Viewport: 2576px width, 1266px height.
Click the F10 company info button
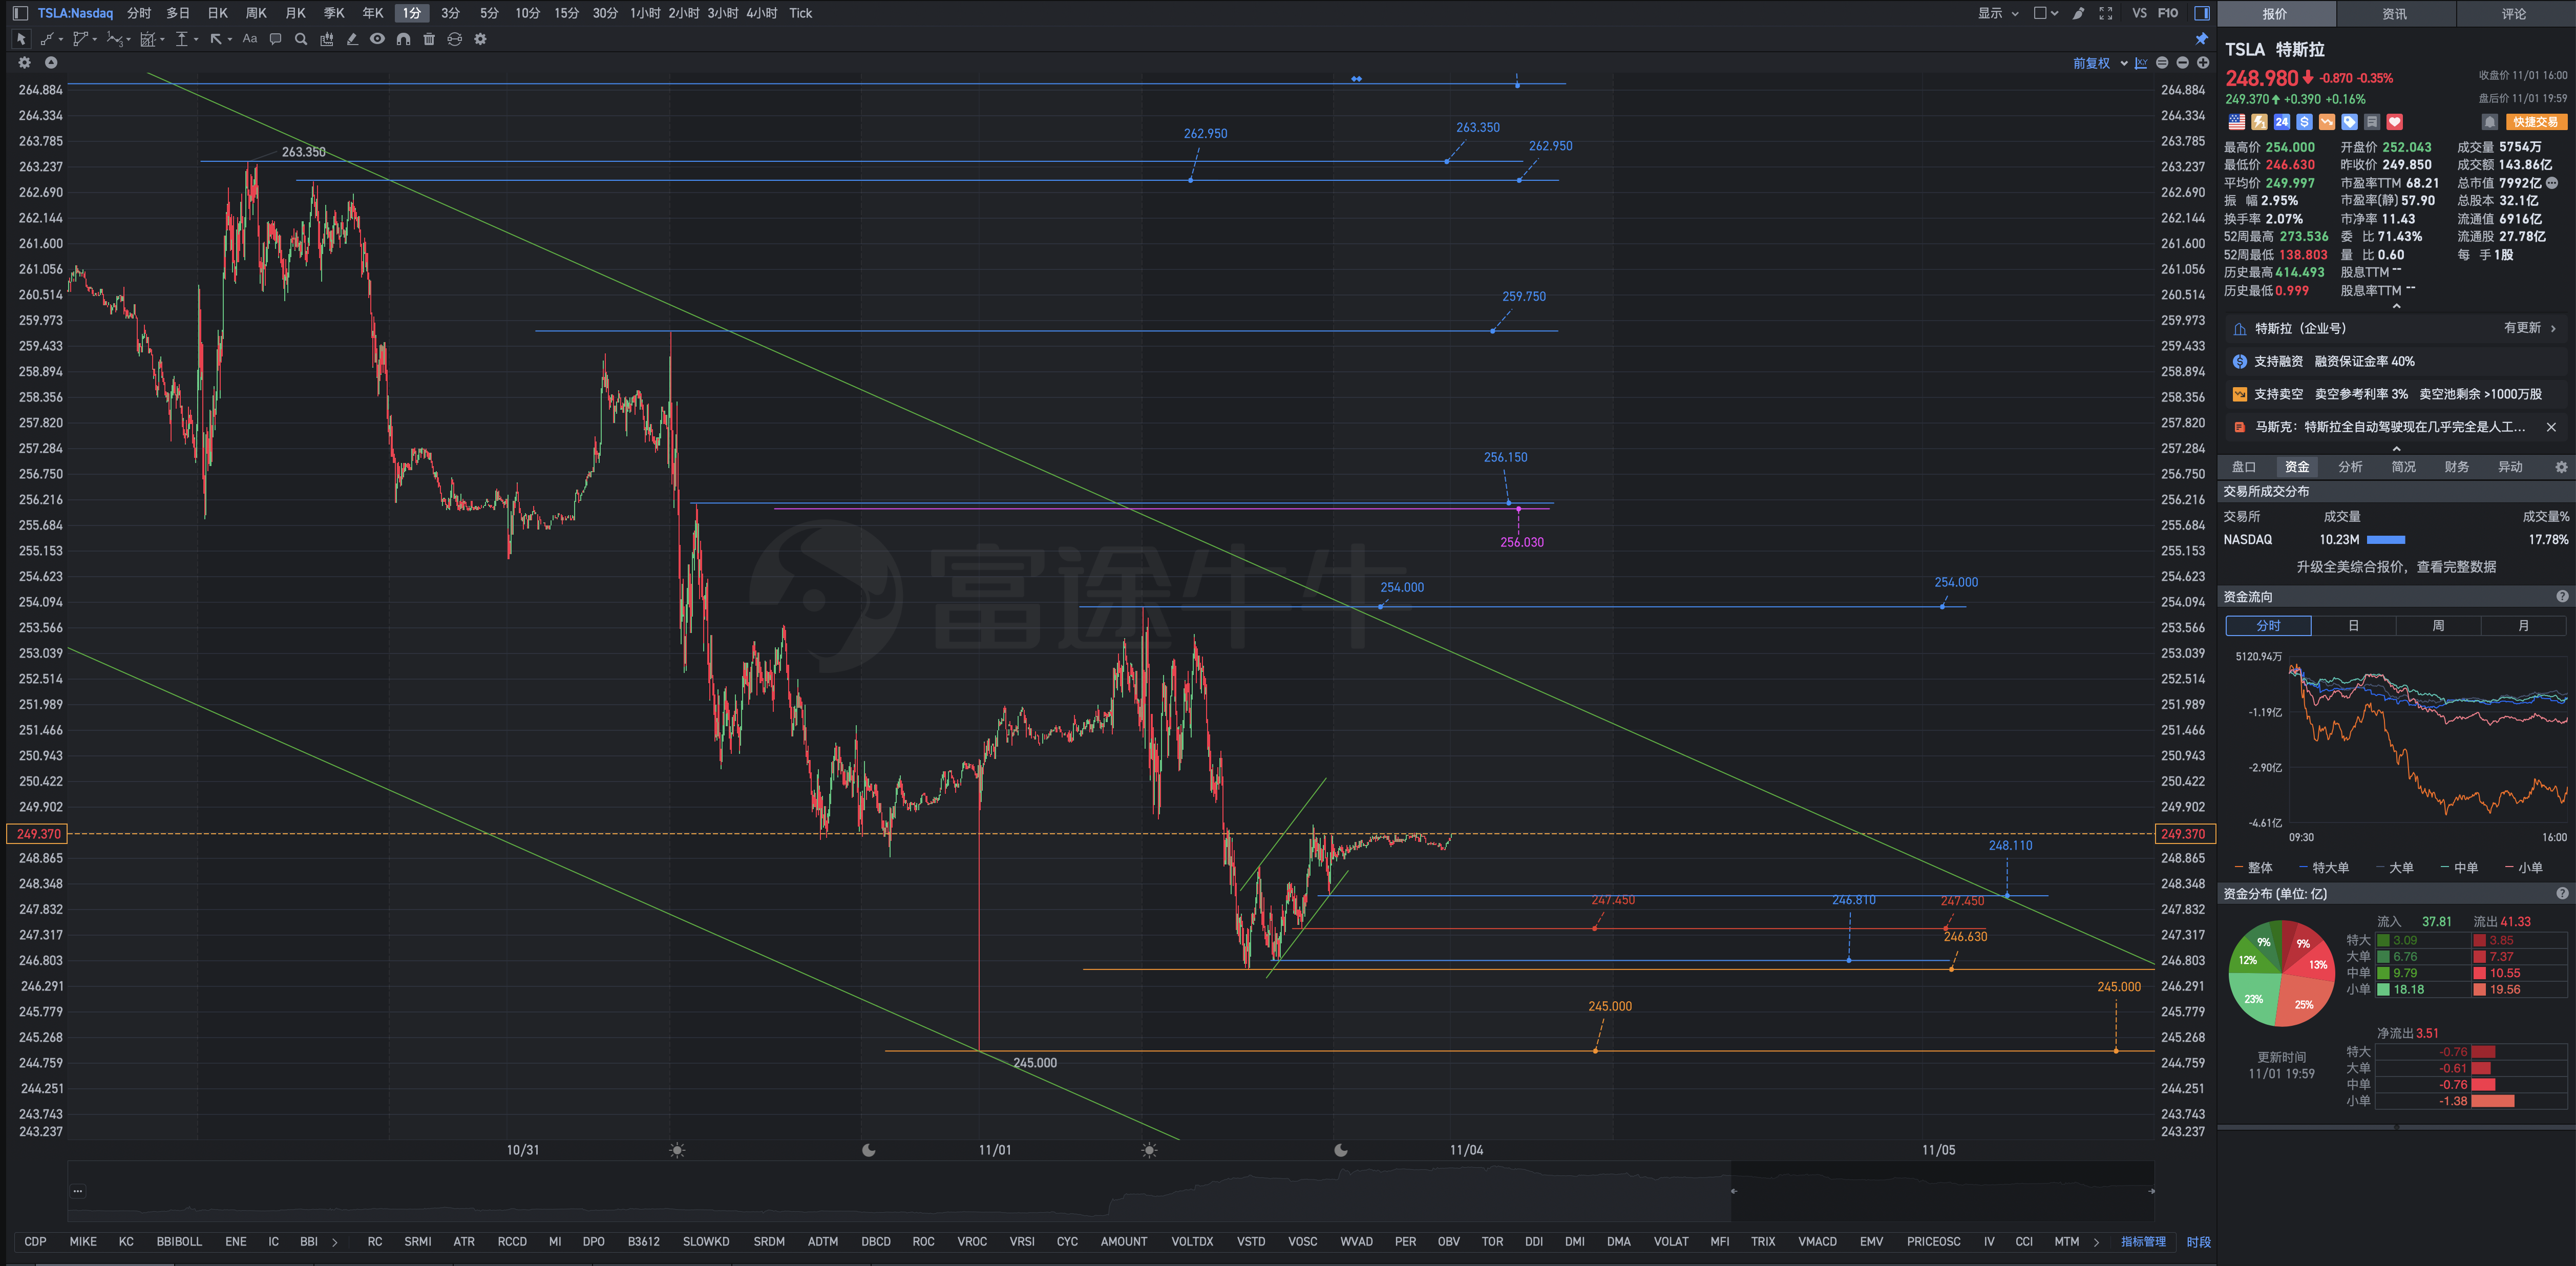pos(2167,13)
